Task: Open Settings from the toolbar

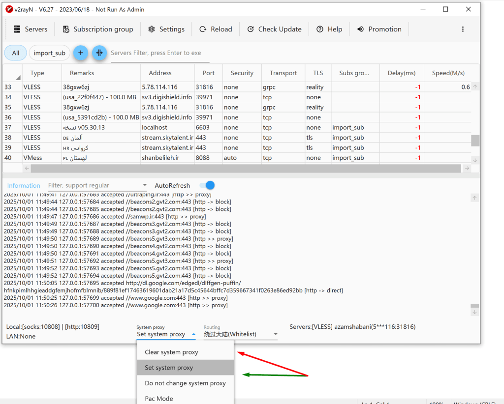Action: (x=166, y=29)
